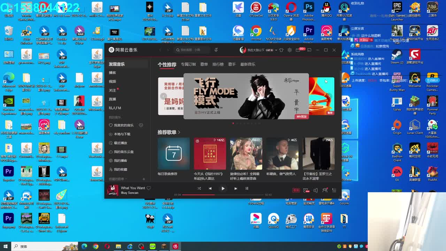Open the sound quality selector in player bar
Screen dimensions: 446x251
(x=296, y=190)
